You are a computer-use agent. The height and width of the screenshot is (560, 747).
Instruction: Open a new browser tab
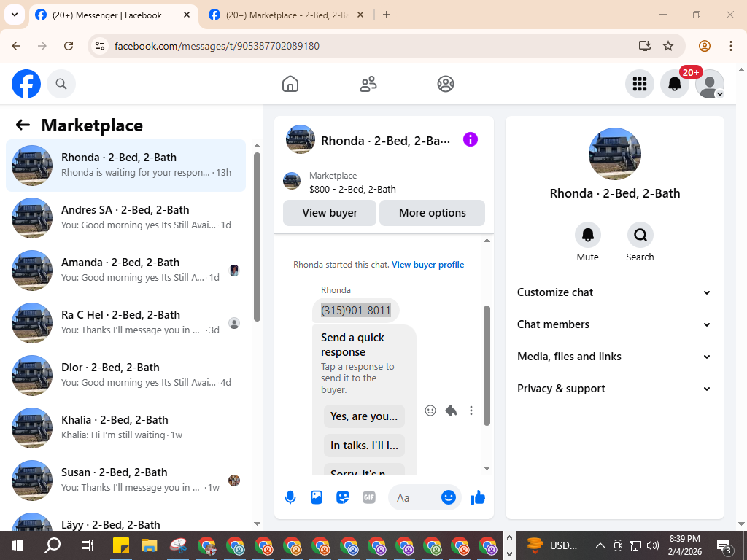[x=387, y=15]
